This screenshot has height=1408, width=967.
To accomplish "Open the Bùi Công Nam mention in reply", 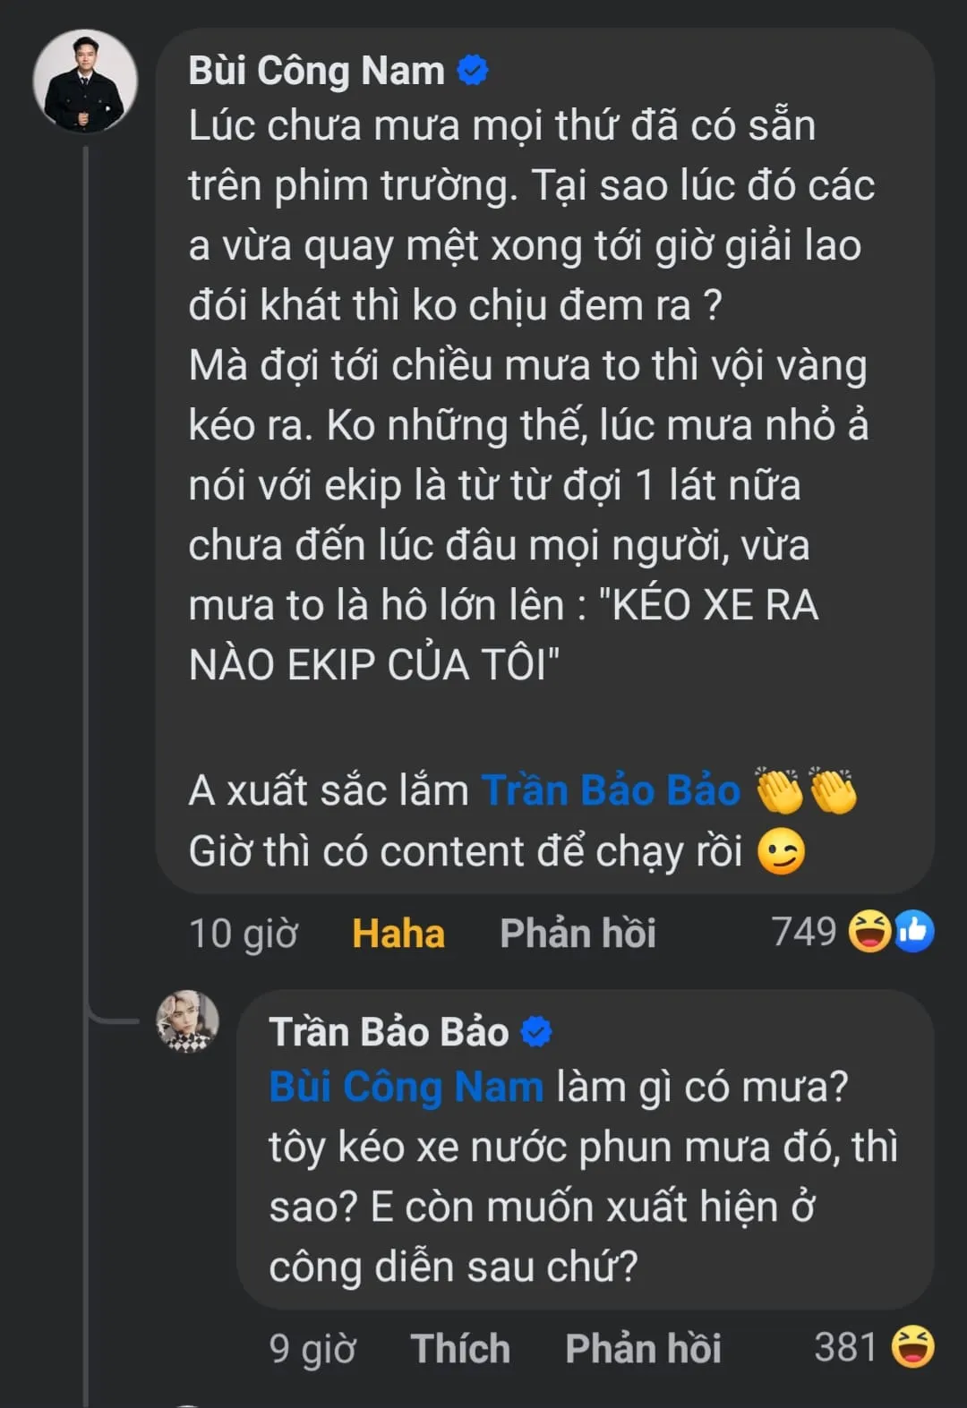I will [x=406, y=1088].
